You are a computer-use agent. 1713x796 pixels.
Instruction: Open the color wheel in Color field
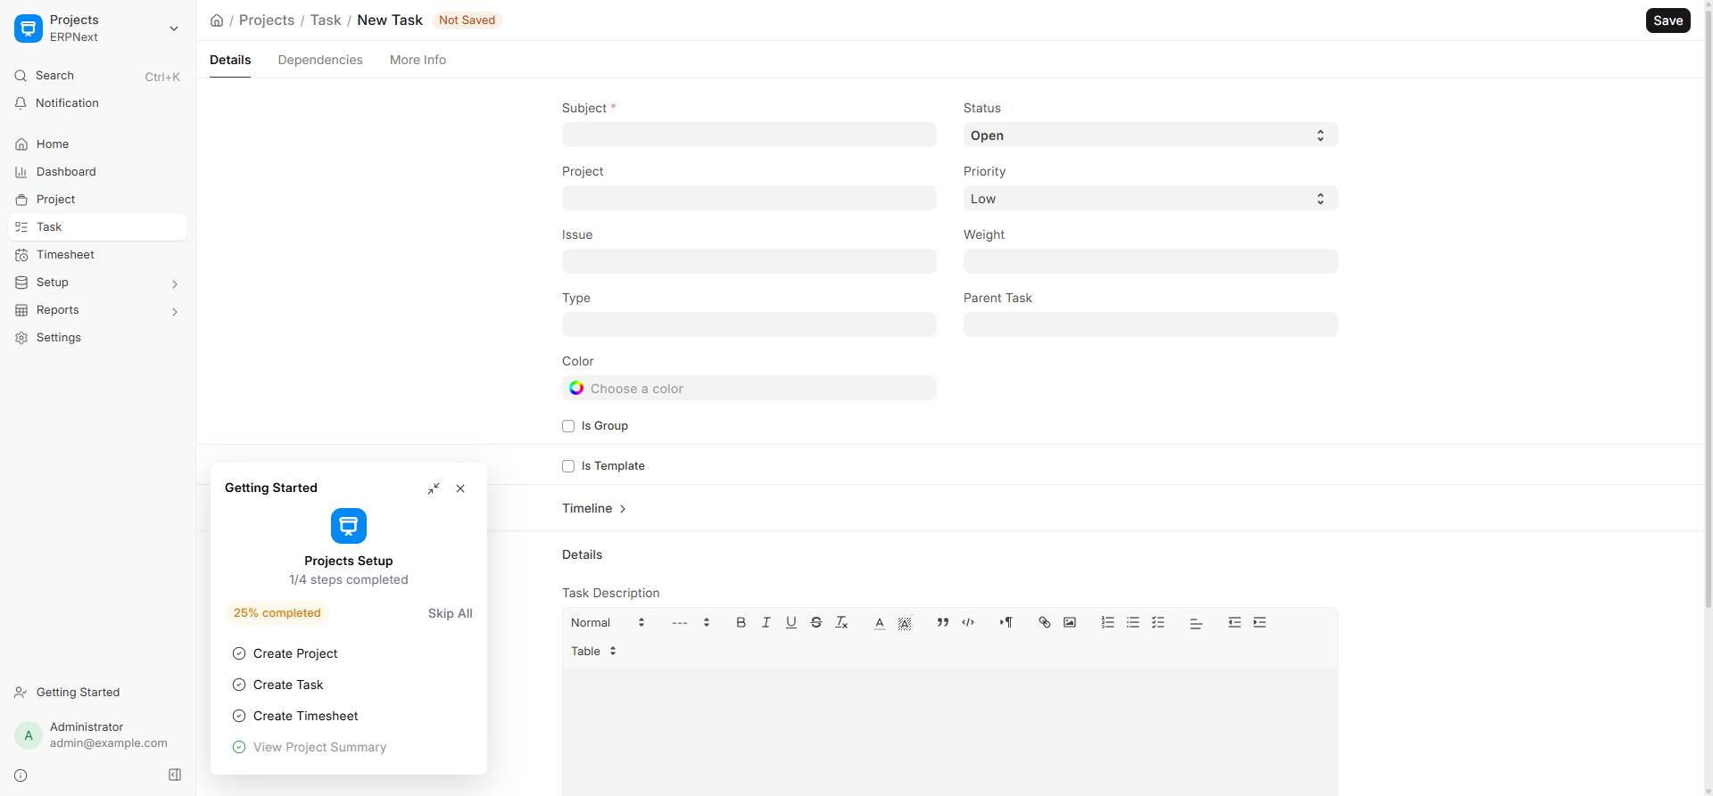576,388
